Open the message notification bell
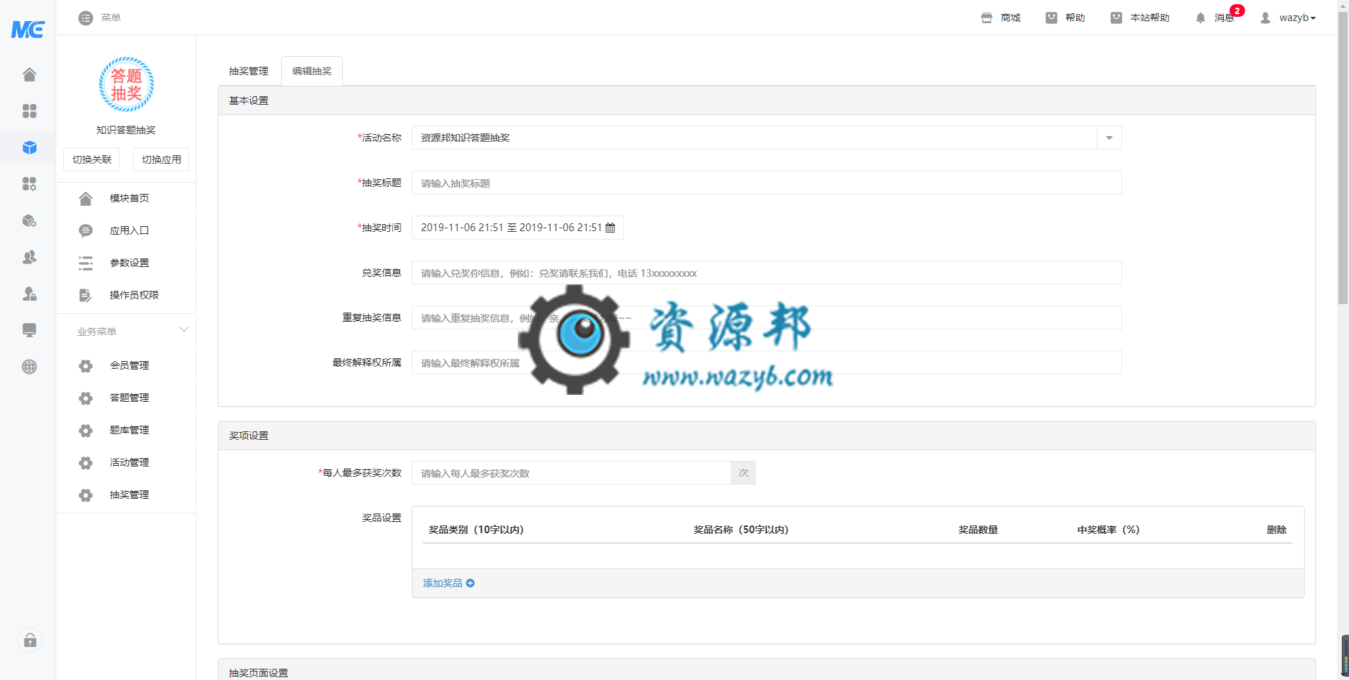Viewport: 1349px width, 680px height. (x=1200, y=18)
